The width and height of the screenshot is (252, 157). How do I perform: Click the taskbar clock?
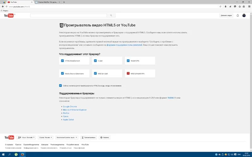point(246,154)
